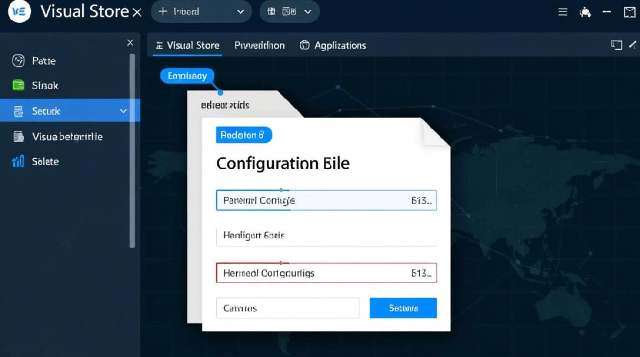The image size is (640, 357).
Task: Click the blue Setenis button
Action: coord(403,308)
